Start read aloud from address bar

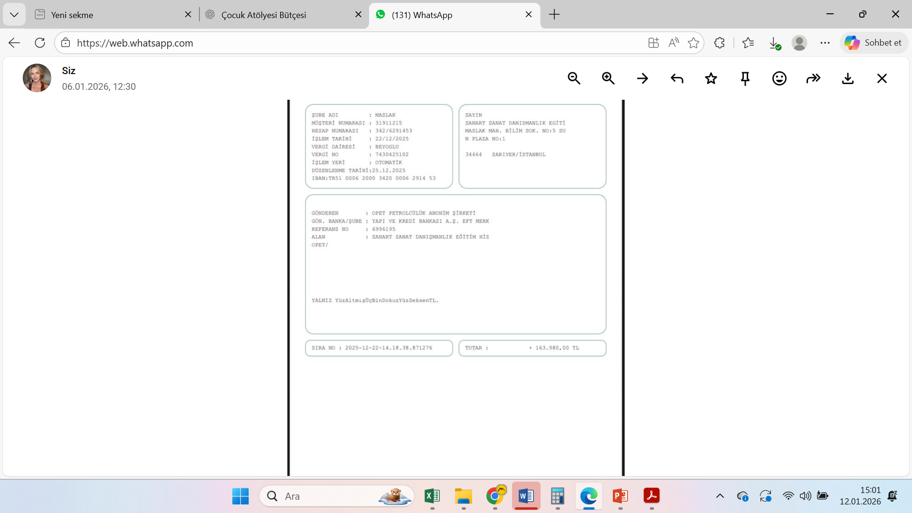click(x=674, y=43)
